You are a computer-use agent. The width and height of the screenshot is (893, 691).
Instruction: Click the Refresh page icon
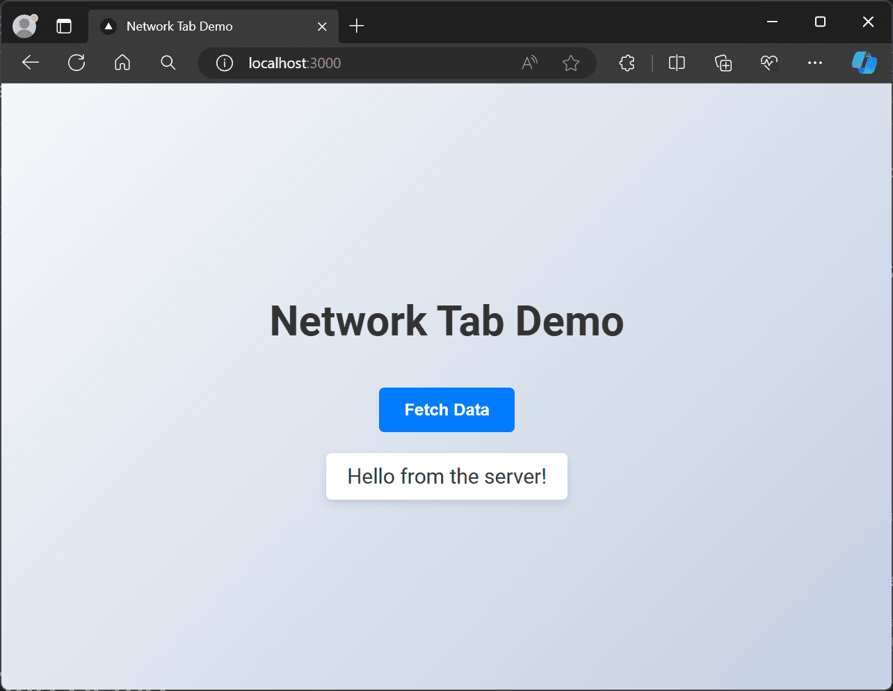77,63
